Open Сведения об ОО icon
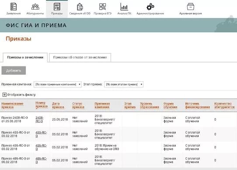This screenshot has height=170, width=237. (80, 7)
